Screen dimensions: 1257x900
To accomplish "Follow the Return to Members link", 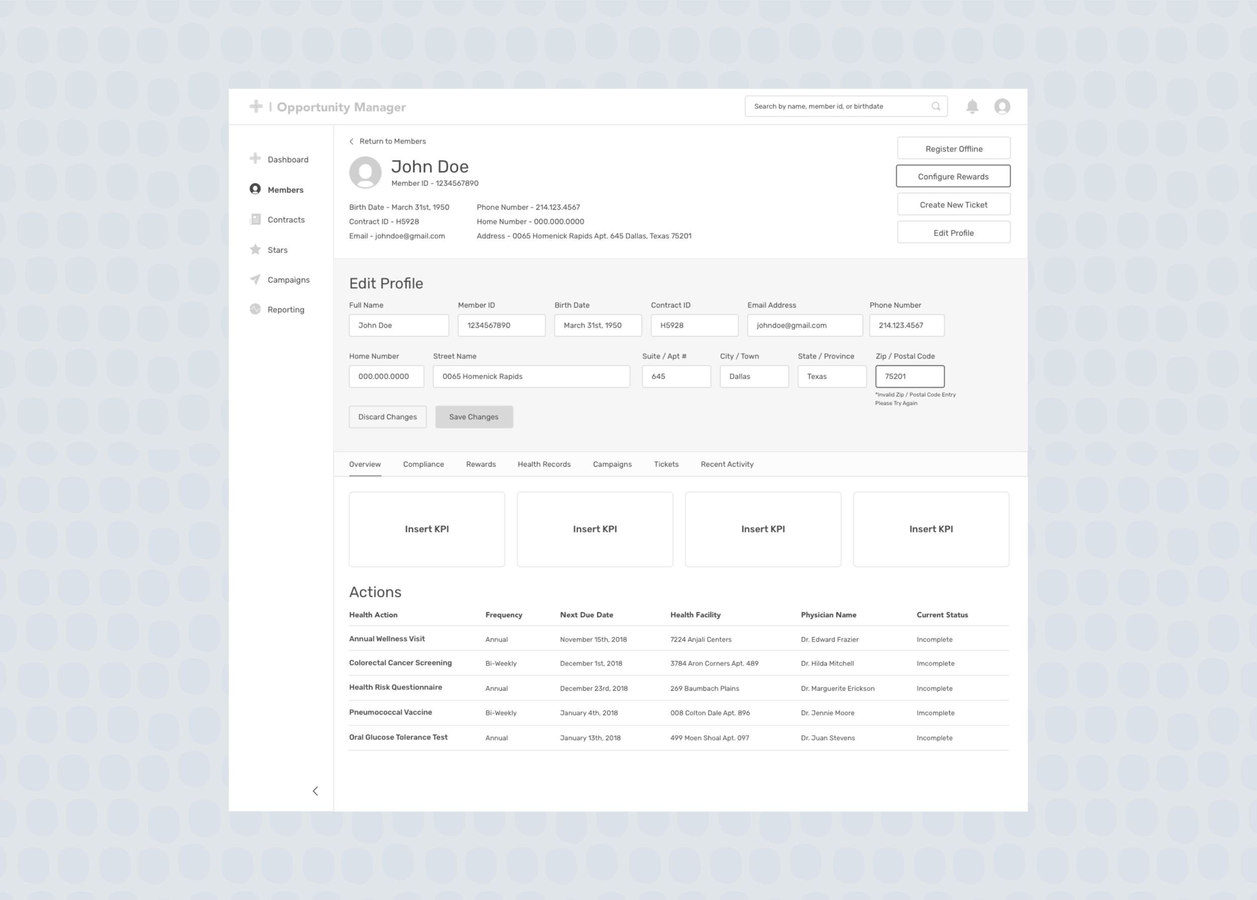I will coord(393,141).
